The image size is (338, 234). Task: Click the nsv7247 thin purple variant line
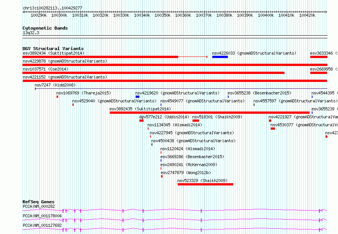point(181,88)
